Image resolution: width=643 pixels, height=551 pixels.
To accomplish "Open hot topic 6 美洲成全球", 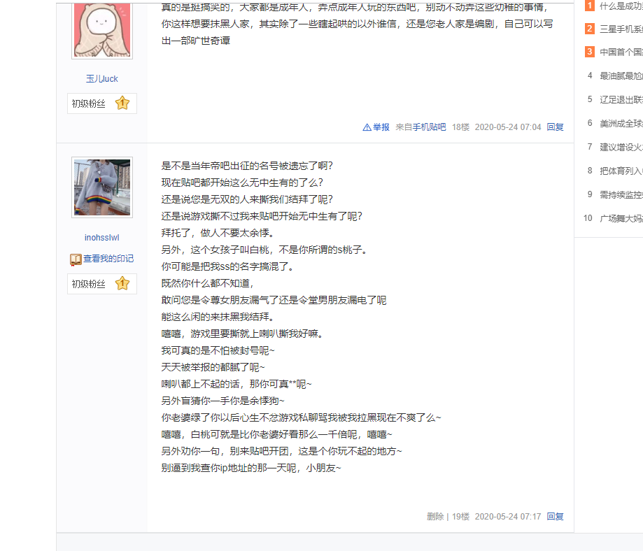I will tap(621, 123).
